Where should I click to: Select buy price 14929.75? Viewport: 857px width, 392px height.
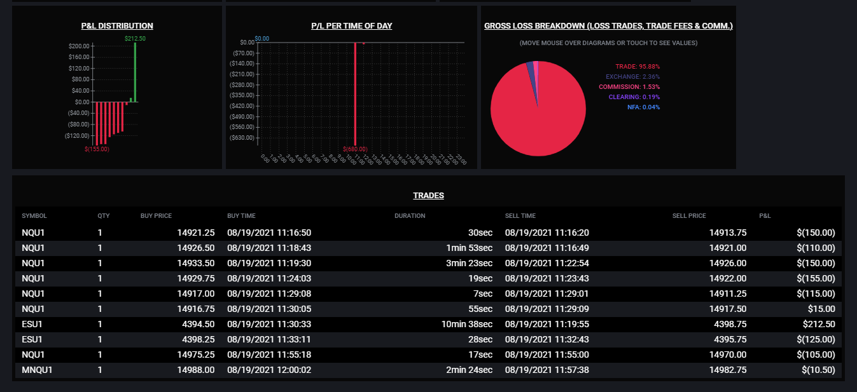(x=195, y=278)
